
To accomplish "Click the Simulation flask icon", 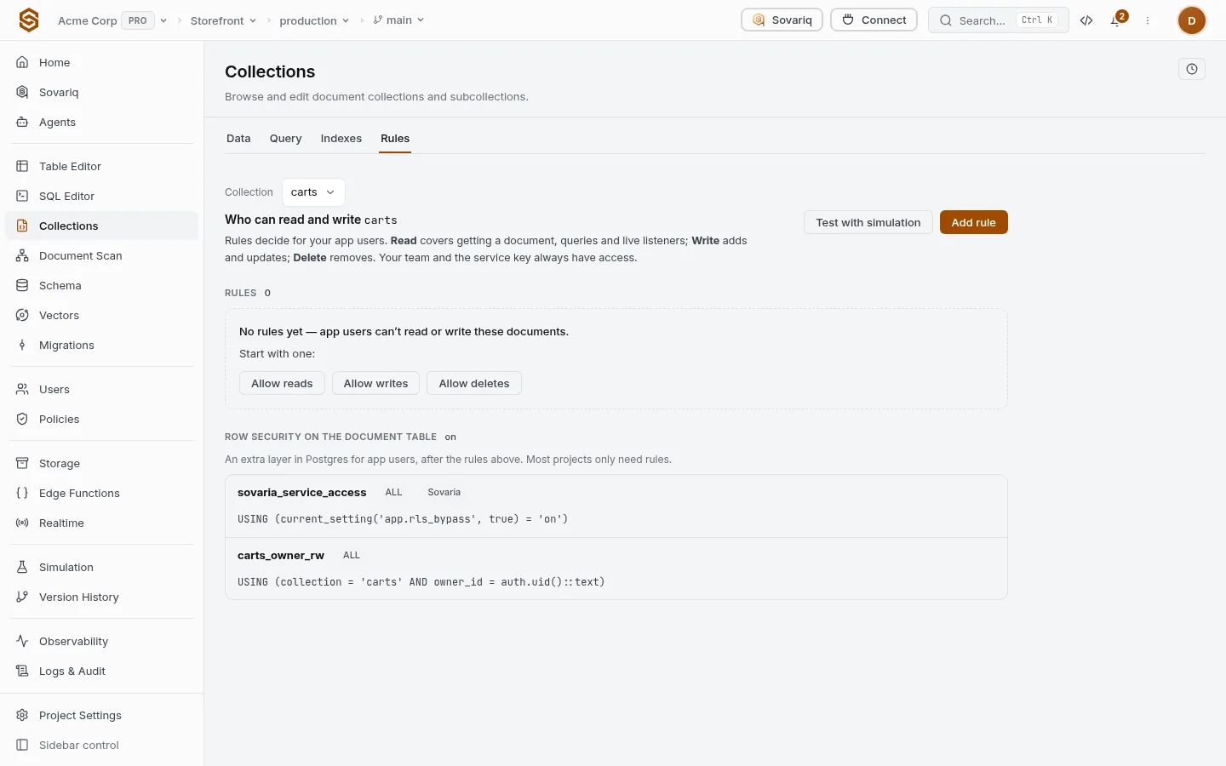I will click(22, 567).
